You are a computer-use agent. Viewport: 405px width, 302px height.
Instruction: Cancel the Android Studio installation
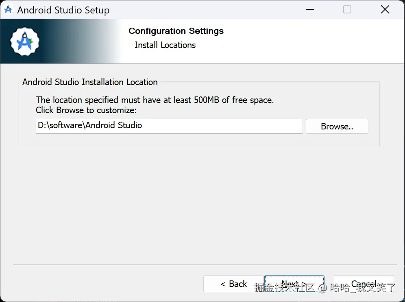(364, 284)
